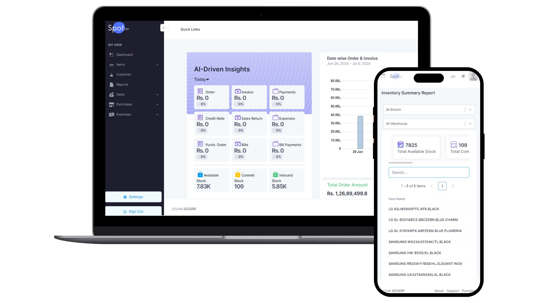Click the Dashboard icon in sidebar
539x303 pixels.
point(111,54)
